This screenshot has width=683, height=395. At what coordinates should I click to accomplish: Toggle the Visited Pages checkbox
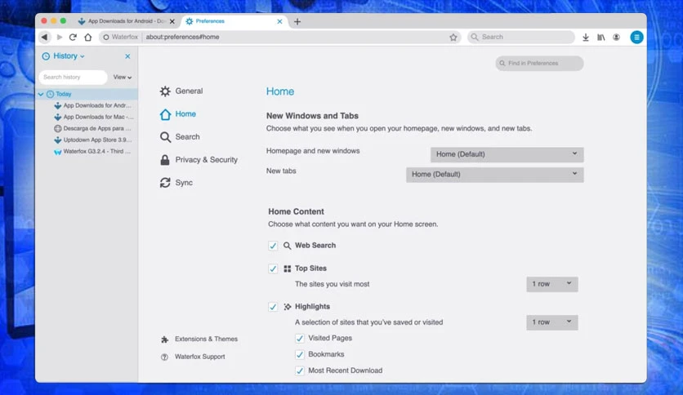(299, 339)
